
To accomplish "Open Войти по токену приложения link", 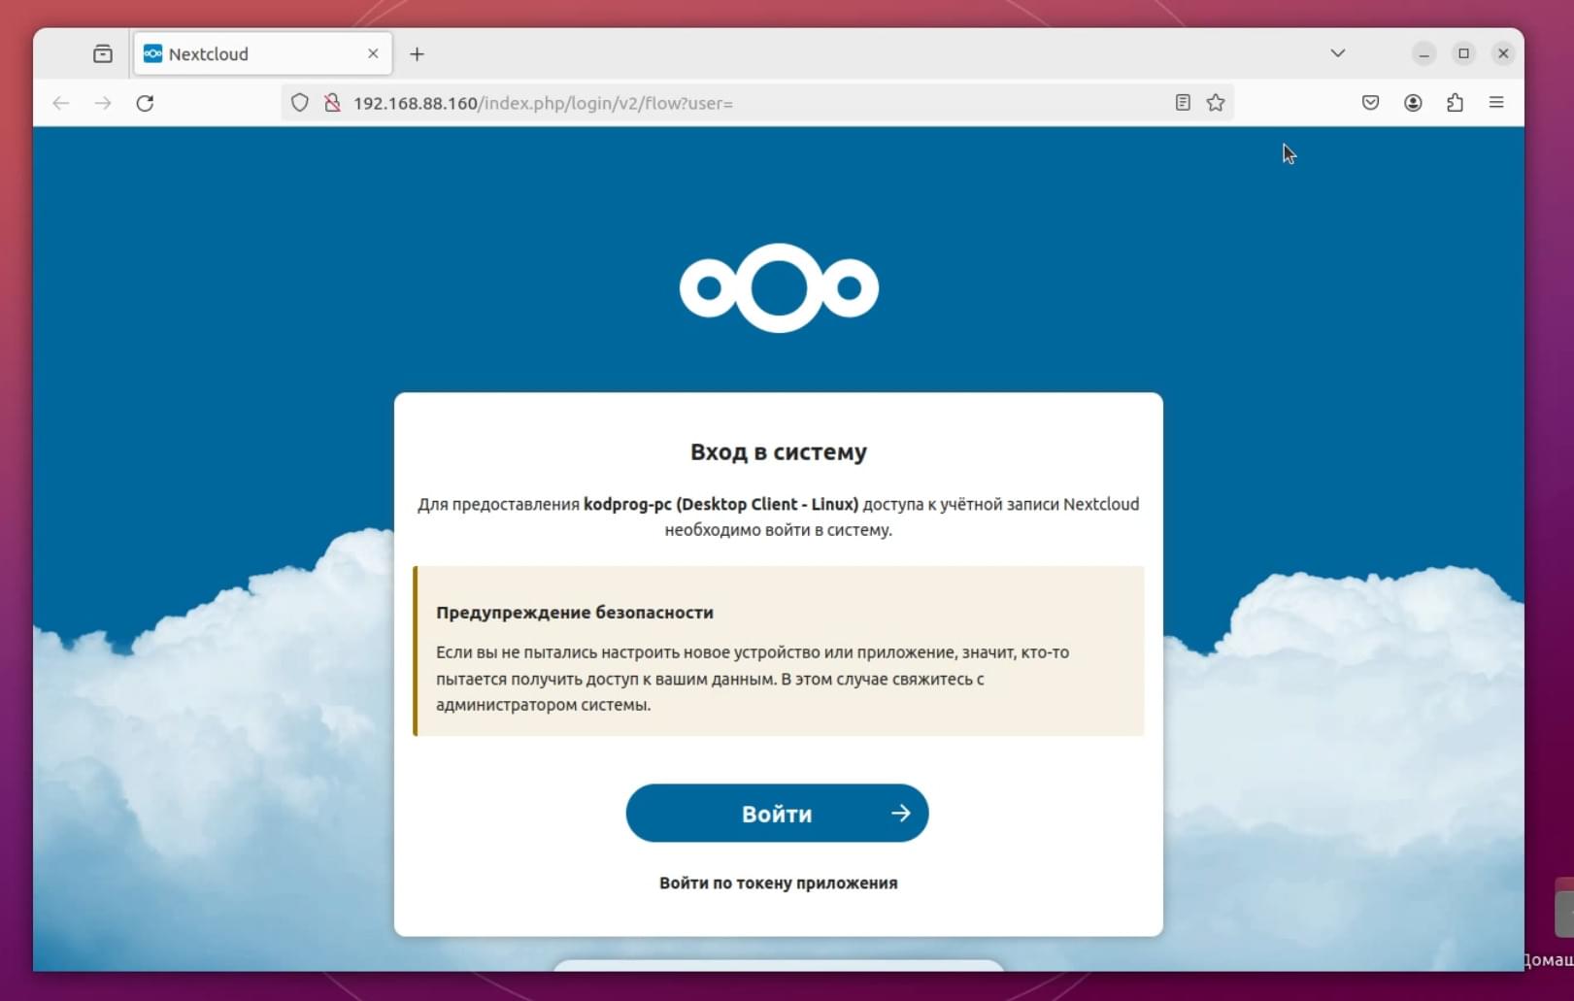I will click(778, 883).
